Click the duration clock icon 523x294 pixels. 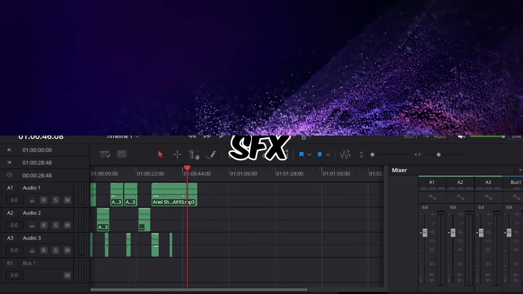(x=9, y=175)
